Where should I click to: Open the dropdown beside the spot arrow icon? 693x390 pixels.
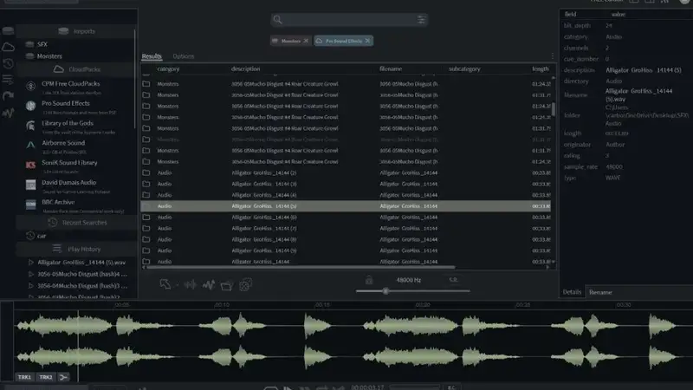(178, 285)
